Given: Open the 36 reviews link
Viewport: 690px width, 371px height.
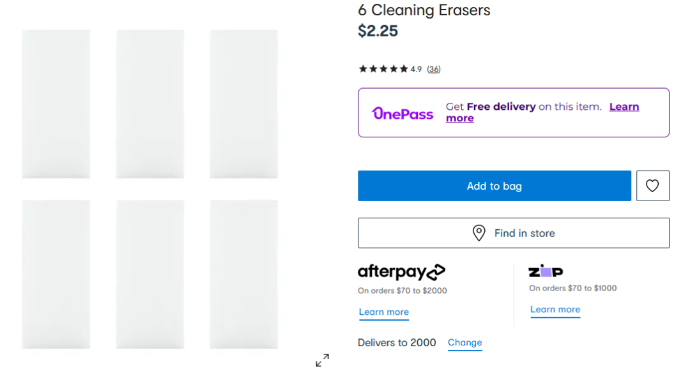Looking at the screenshot, I should (x=434, y=69).
